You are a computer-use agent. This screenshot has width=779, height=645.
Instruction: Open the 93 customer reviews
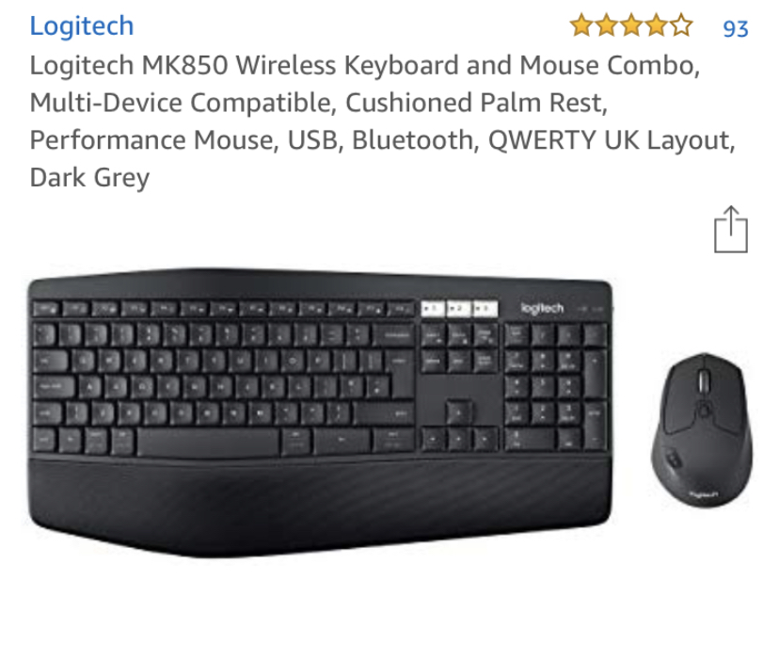coord(736,29)
